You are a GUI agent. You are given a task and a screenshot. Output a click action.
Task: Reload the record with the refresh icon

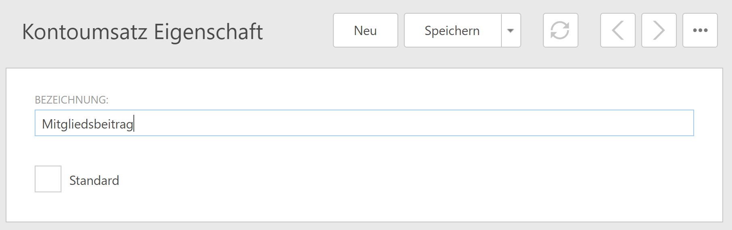(x=560, y=31)
